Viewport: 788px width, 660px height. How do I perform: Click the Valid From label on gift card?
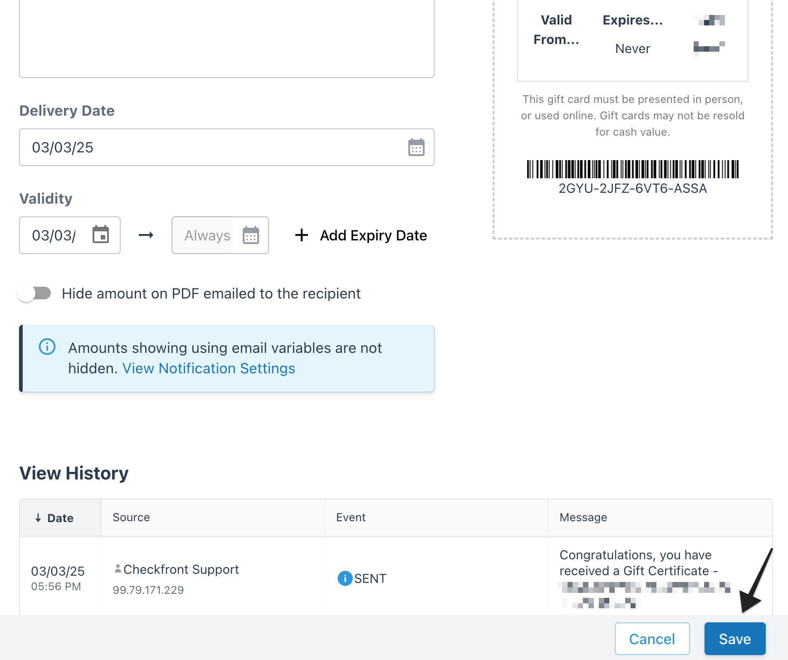(556, 30)
